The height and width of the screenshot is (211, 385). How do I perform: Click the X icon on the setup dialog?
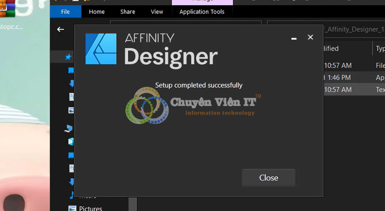[310, 37]
